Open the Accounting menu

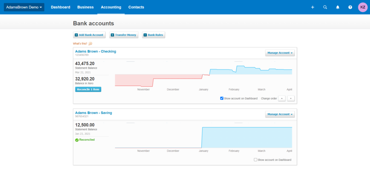[x=111, y=7]
